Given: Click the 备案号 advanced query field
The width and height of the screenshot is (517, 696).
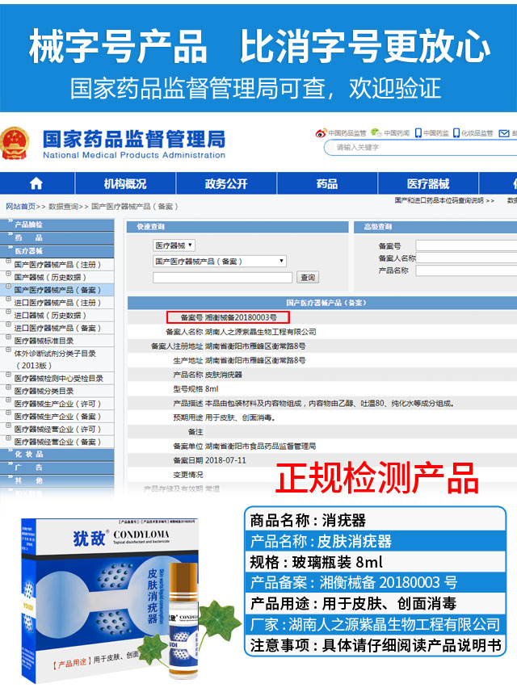Looking at the screenshot, I should pos(466,245).
